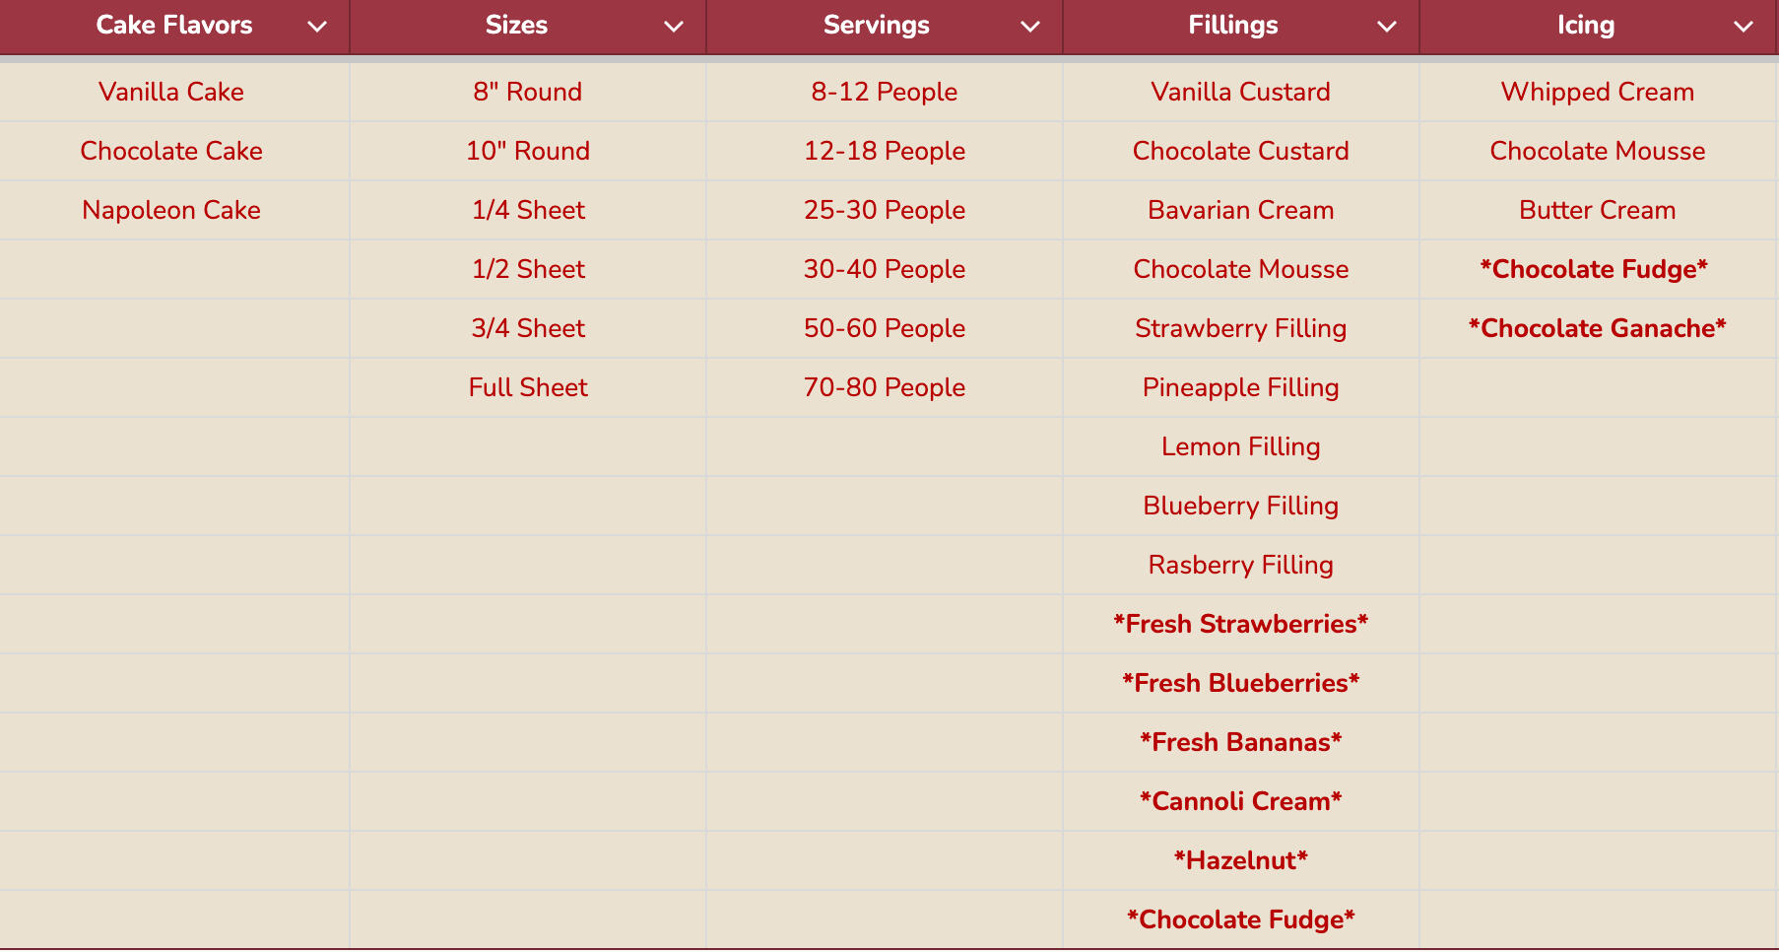This screenshot has width=1779, height=952.
Task: Select the Chocolate Ganache icing
Action: 1598,328
